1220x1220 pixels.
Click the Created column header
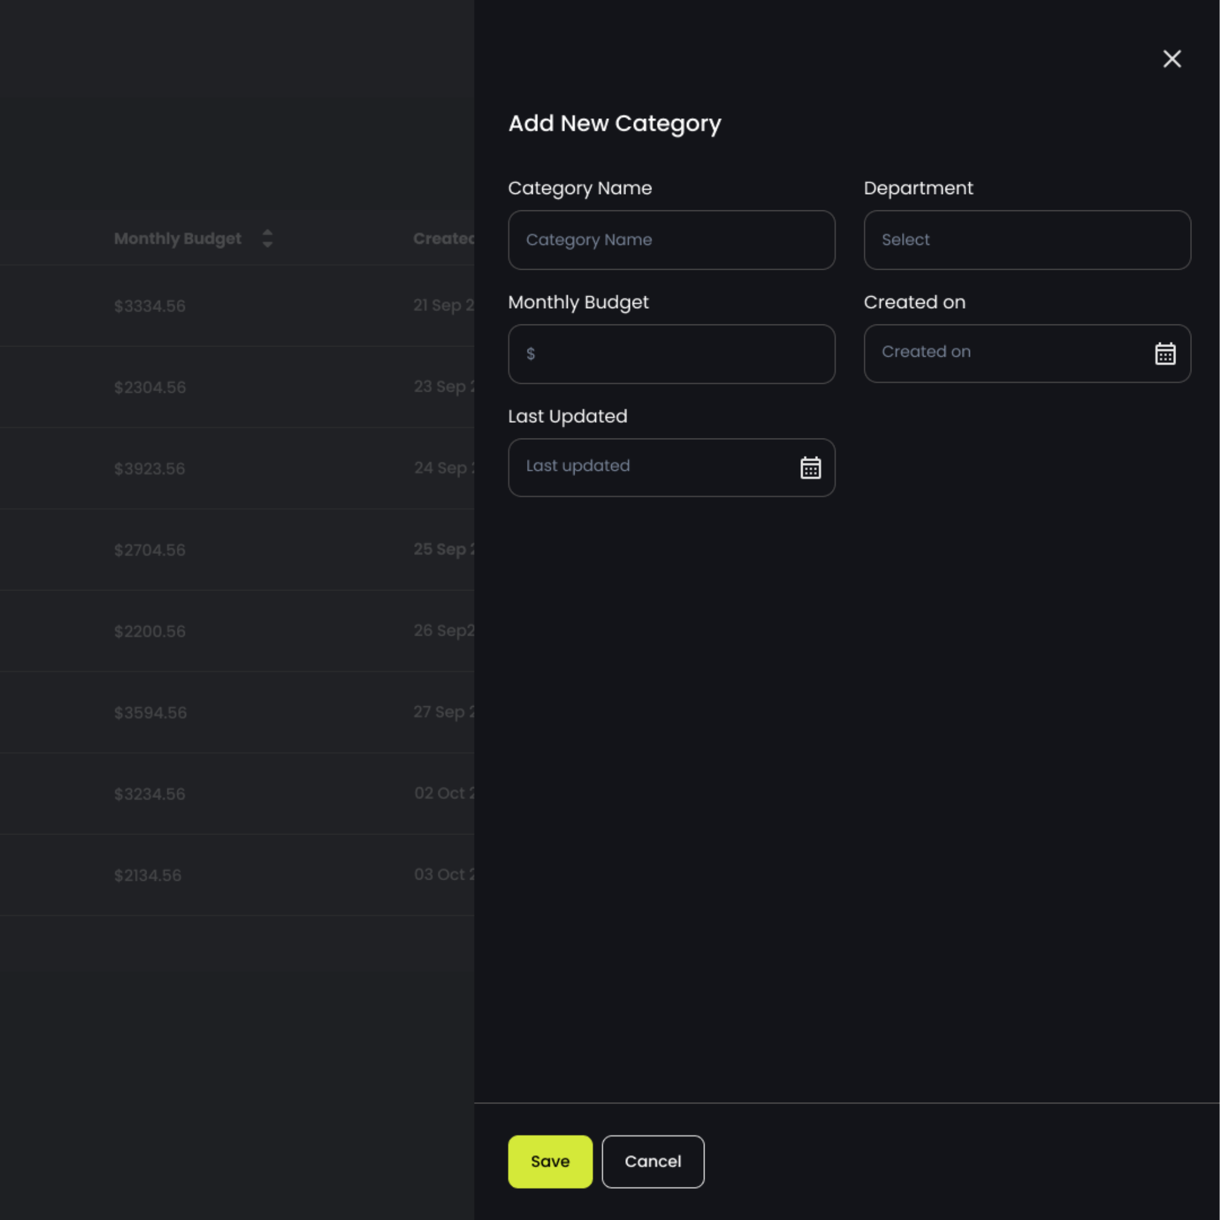coord(443,239)
